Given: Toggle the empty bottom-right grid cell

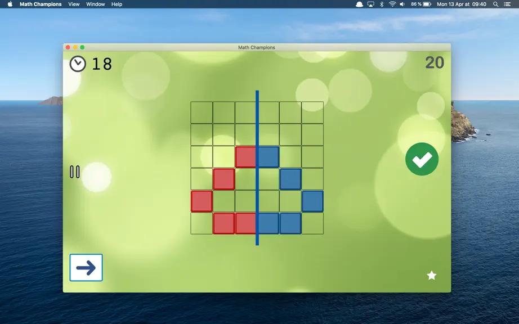Looking at the screenshot, I should [x=312, y=223].
